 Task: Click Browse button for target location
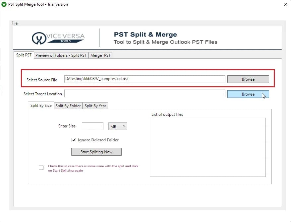coord(248,94)
